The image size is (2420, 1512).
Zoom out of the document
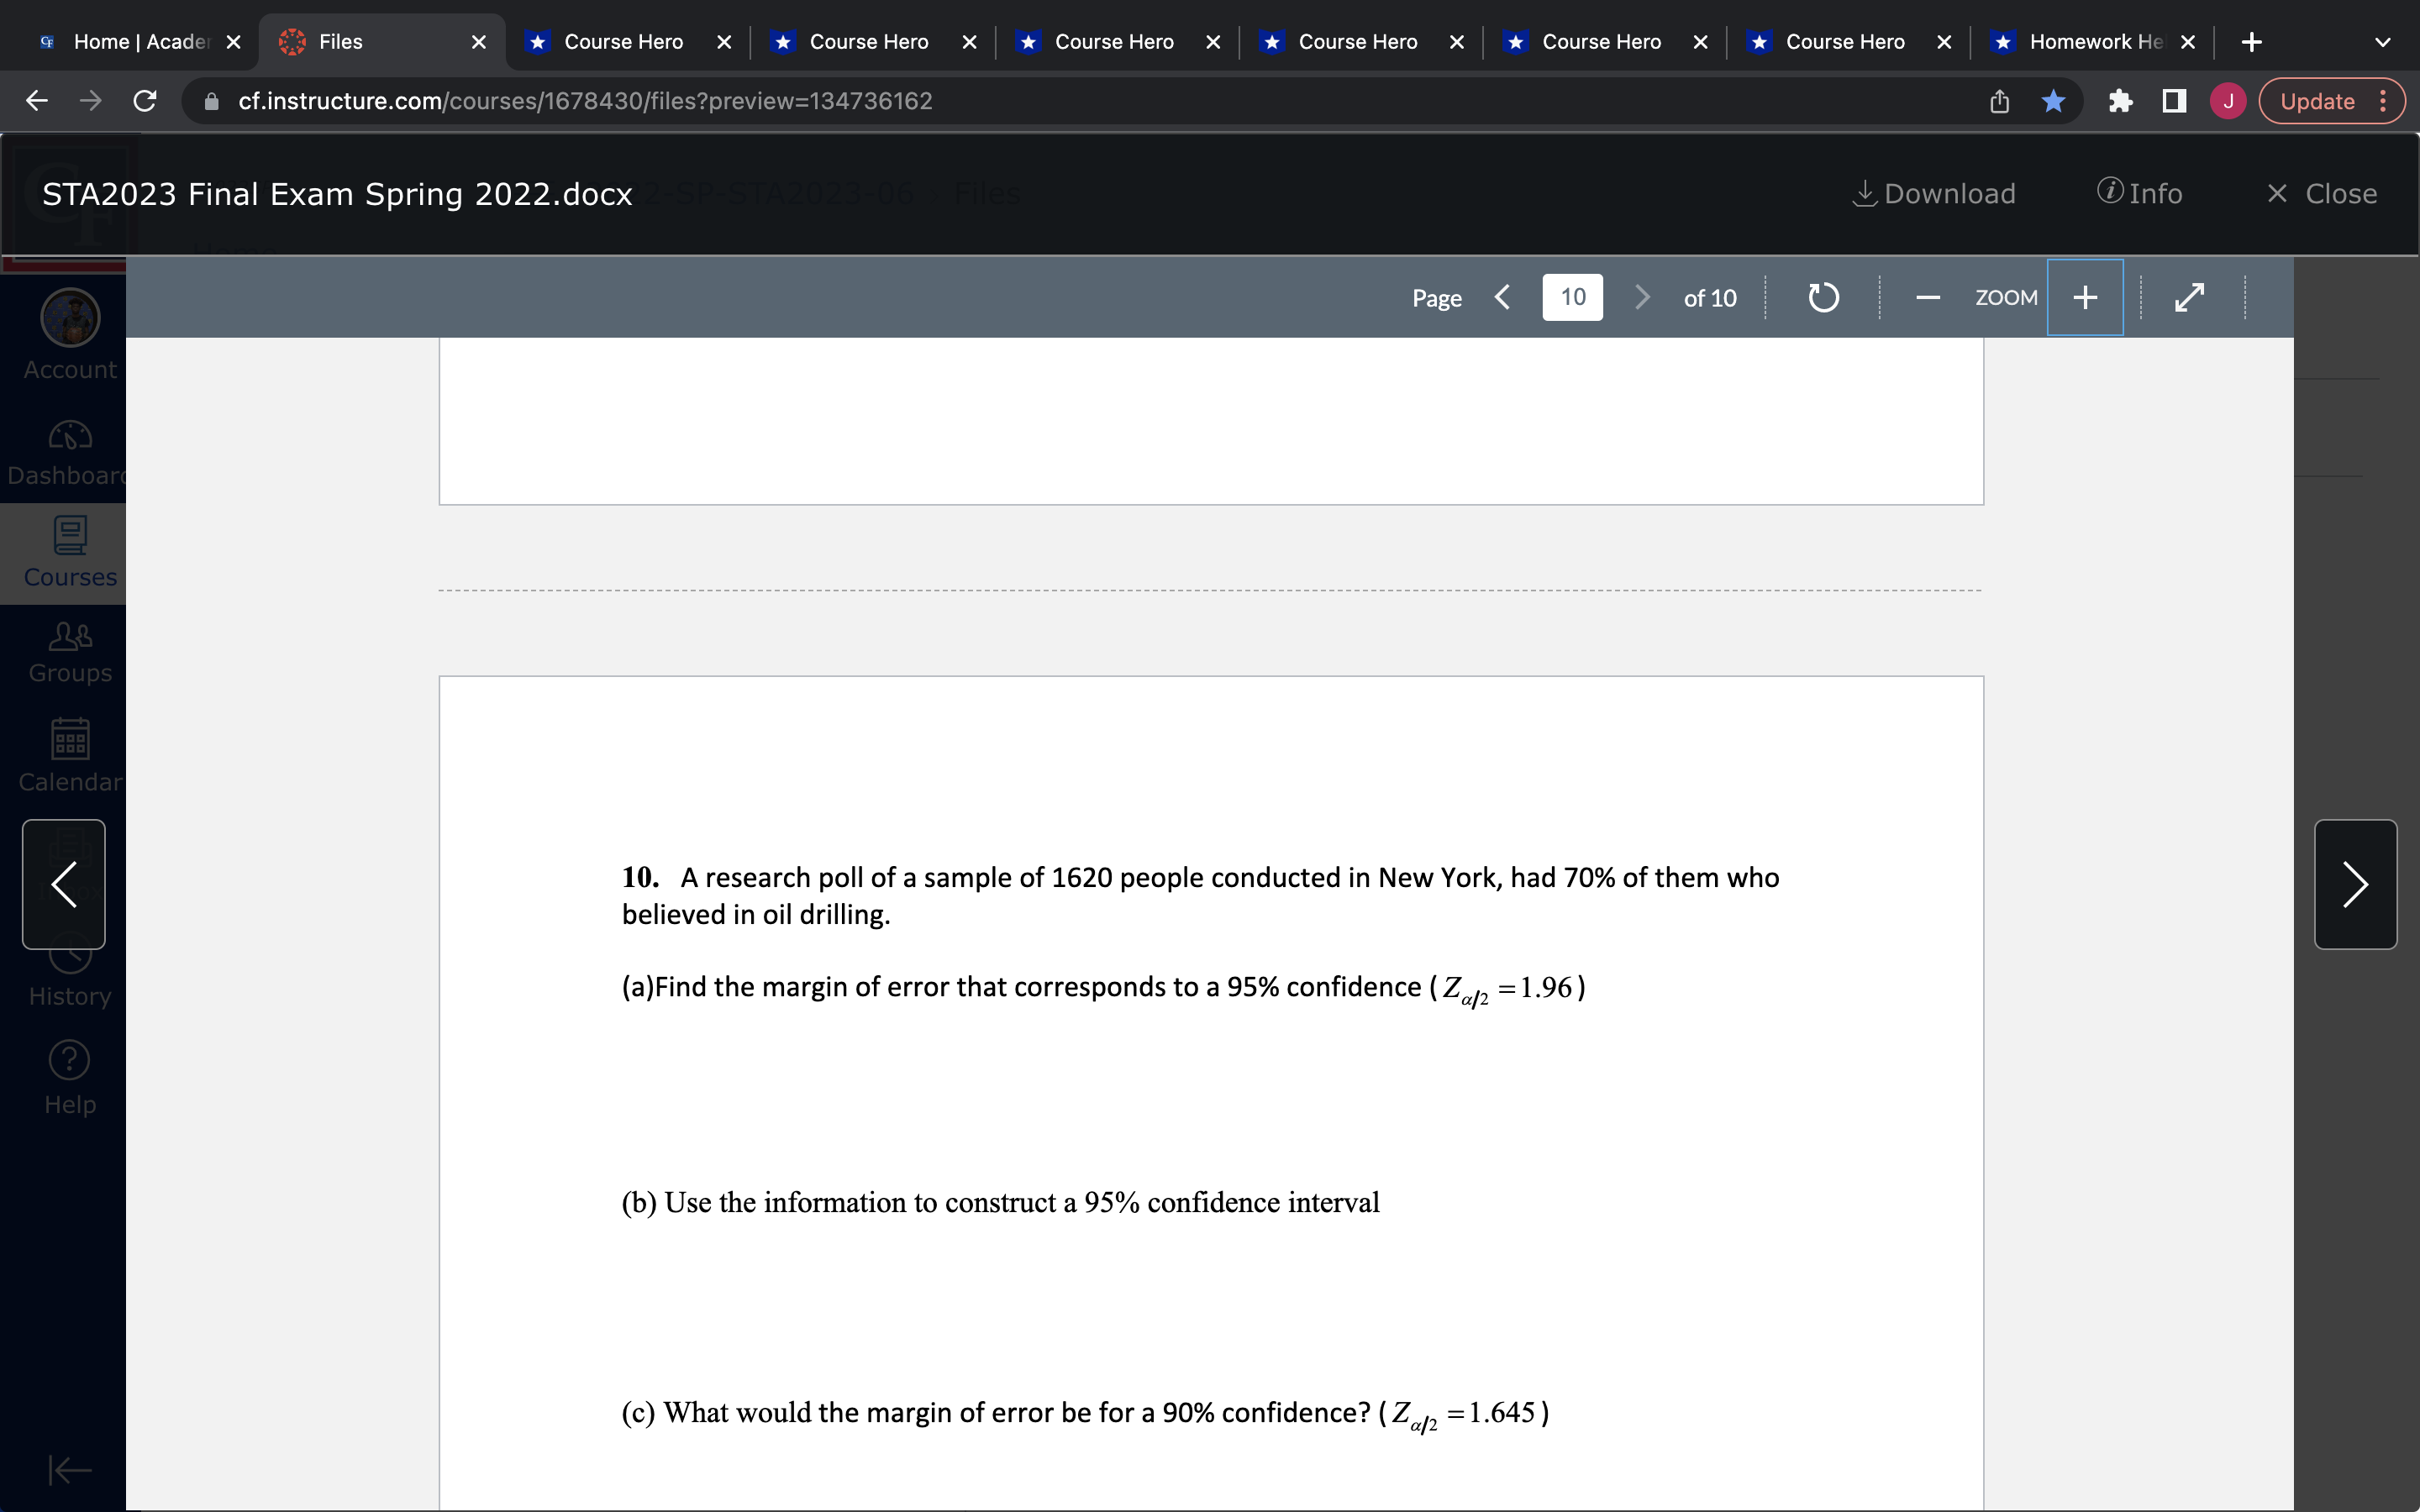pyautogui.click(x=1925, y=297)
